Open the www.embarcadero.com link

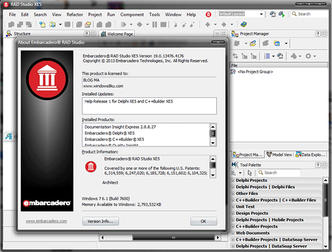tap(46, 221)
